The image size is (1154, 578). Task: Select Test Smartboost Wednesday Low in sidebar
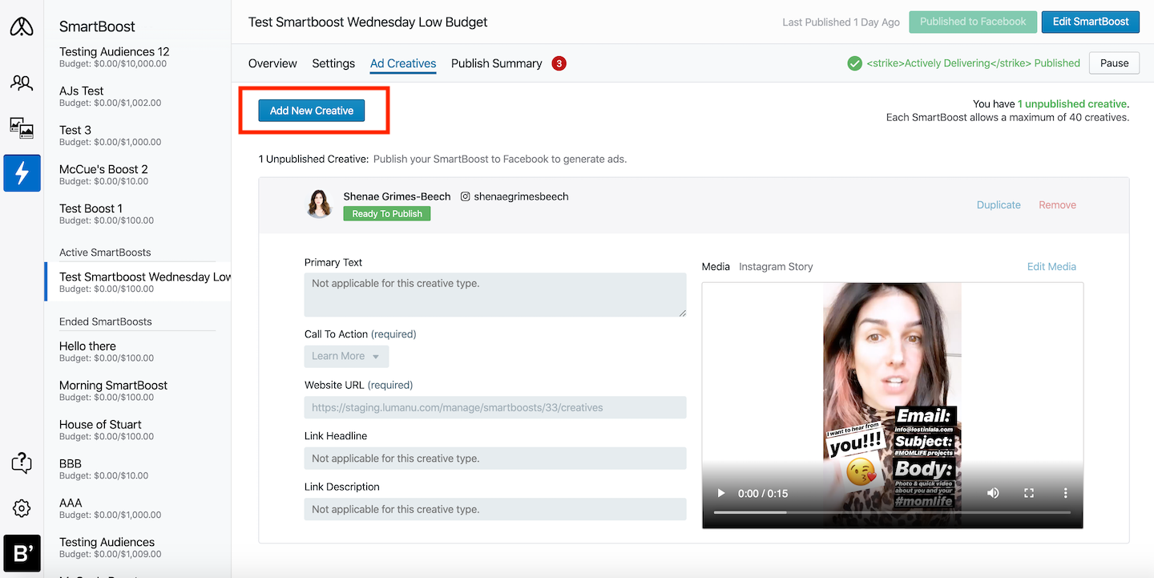click(138, 282)
